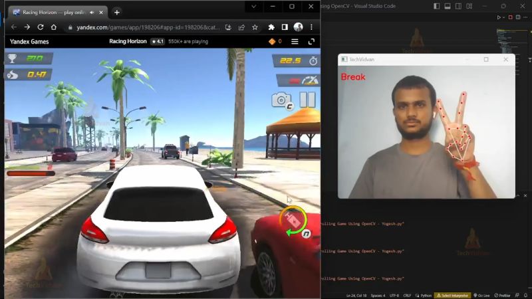Click the stopwatch timer icon
The height and width of the screenshot is (299, 532).
click(313, 61)
